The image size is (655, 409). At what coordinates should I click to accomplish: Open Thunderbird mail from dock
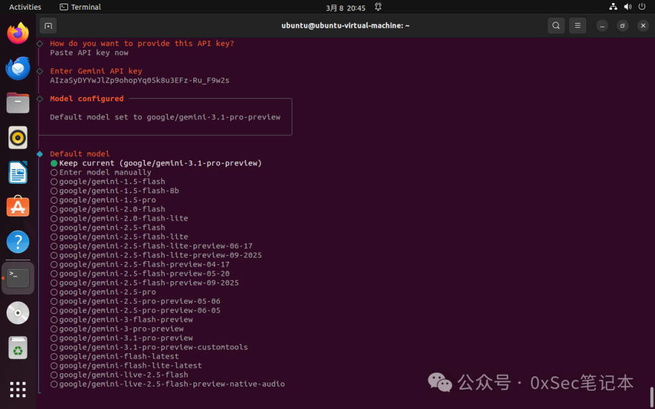pos(18,68)
